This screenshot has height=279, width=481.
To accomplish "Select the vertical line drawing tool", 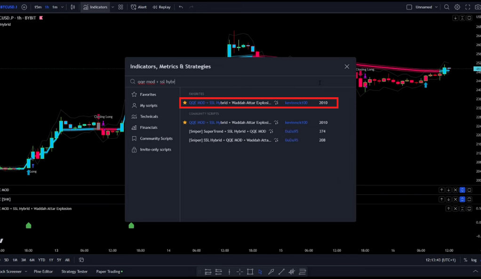I will [x=229, y=271].
